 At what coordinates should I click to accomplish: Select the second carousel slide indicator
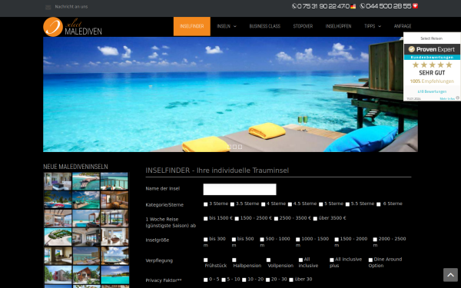tap(234, 147)
